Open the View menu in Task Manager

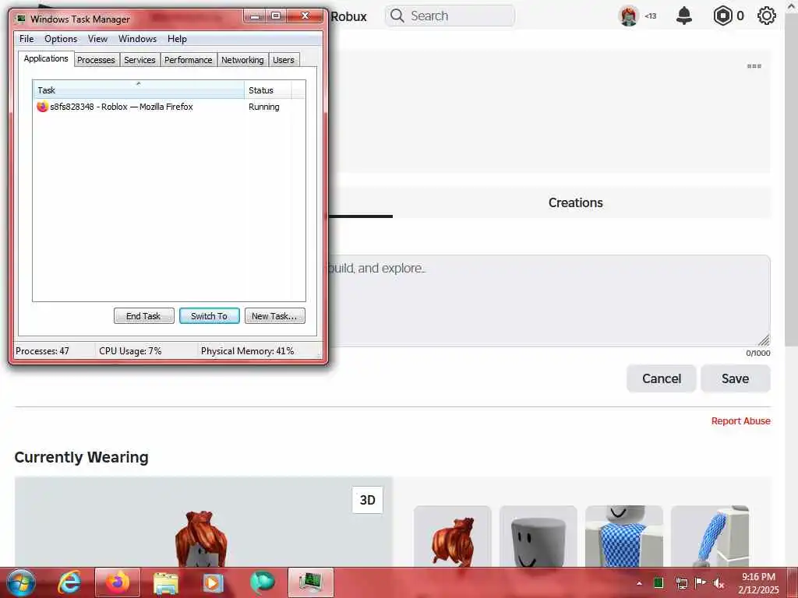(x=97, y=39)
